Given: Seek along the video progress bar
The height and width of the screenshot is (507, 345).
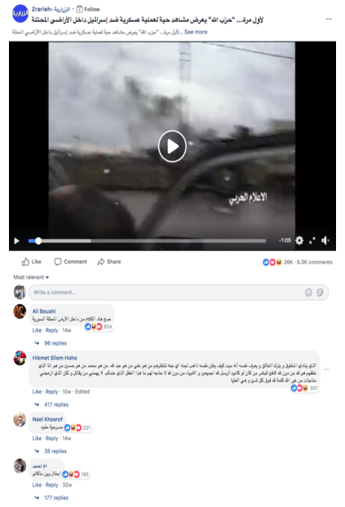Looking at the screenshot, I should (147, 241).
